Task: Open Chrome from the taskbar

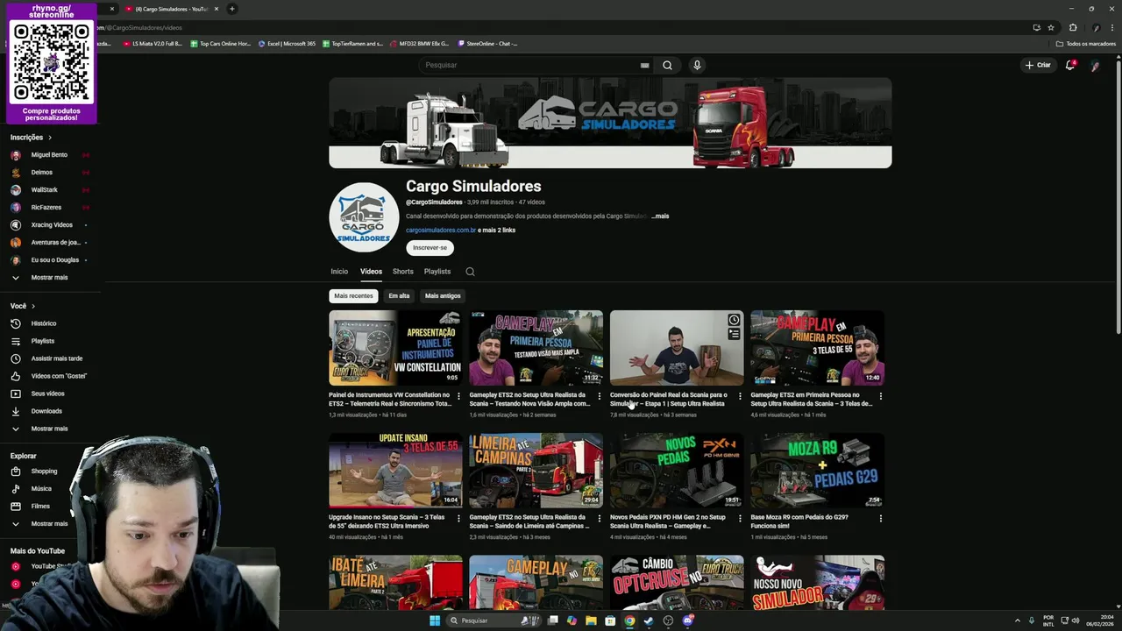Action: coord(629,620)
